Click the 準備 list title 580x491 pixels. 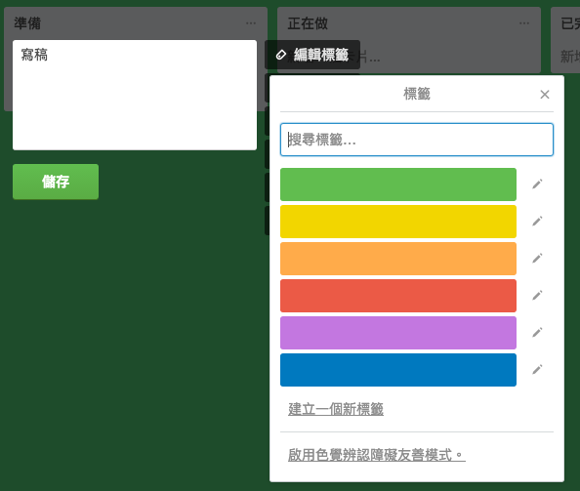pos(27,23)
